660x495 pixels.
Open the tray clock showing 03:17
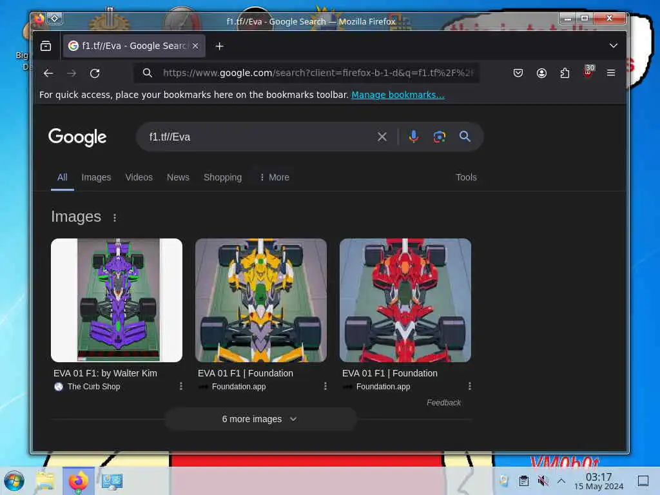click(x=599, y=481)
